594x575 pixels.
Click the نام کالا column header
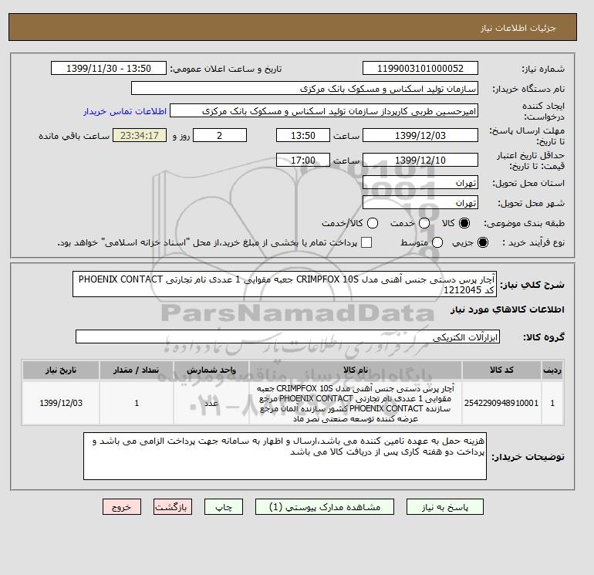pyautogui.click(x=356, y=370)
